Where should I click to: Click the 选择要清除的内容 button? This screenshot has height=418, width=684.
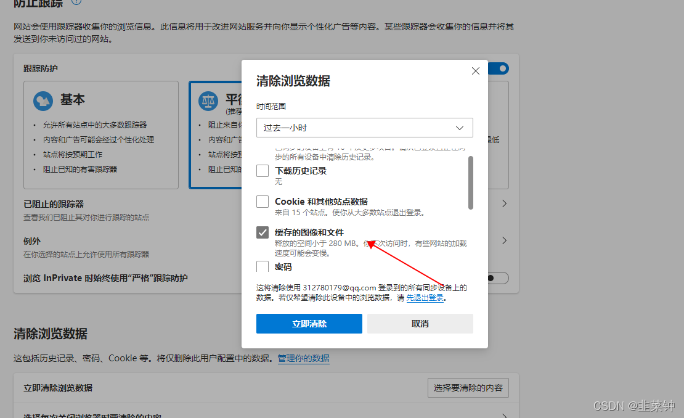[x=469, y=388]
